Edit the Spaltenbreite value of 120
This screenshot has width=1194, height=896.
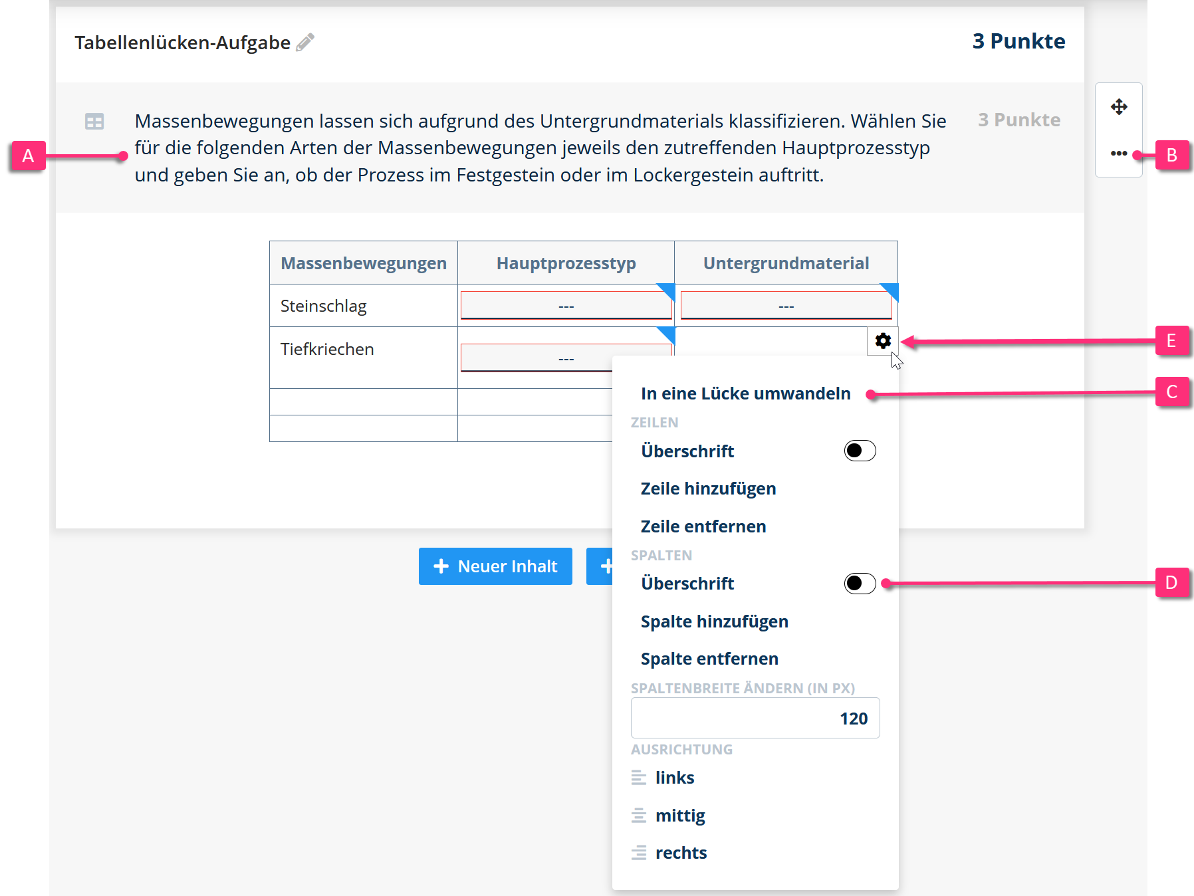[x=755, y=718]
